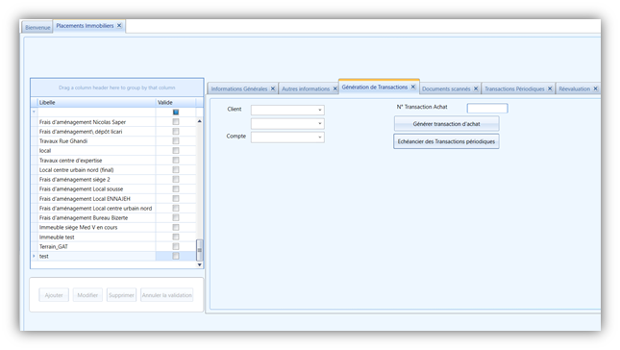Click the Ajouter button
Screen dimensions: 620x350
click(x=54, y=295)
